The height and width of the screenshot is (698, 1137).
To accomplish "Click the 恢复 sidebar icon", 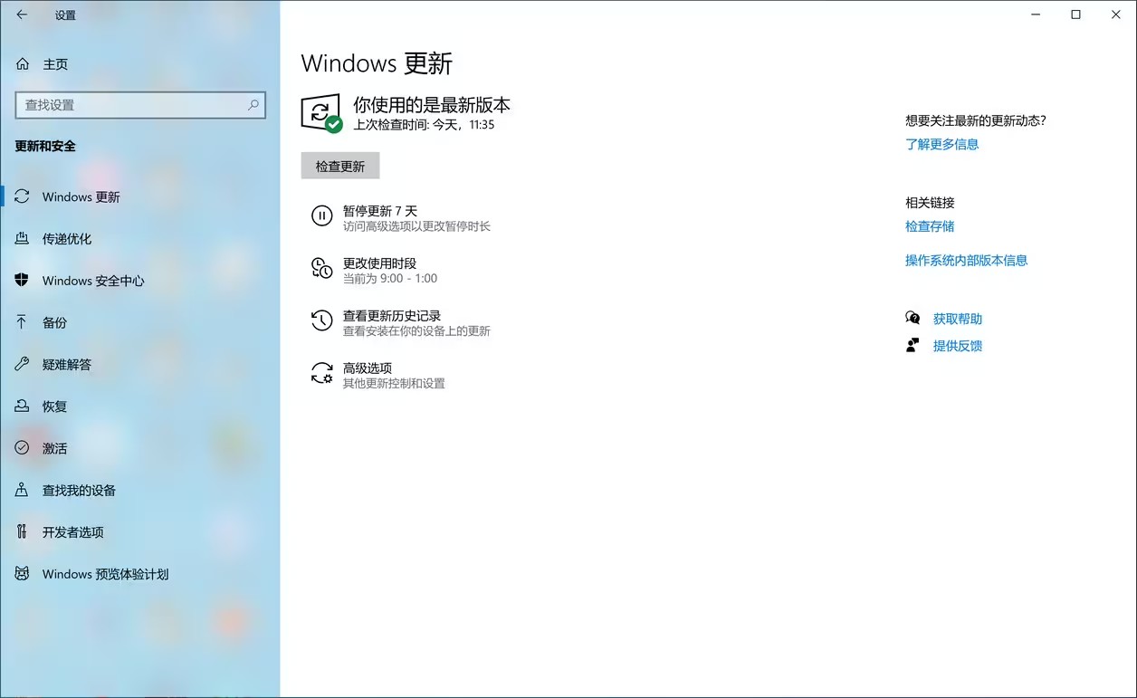I will pos(23,406).
